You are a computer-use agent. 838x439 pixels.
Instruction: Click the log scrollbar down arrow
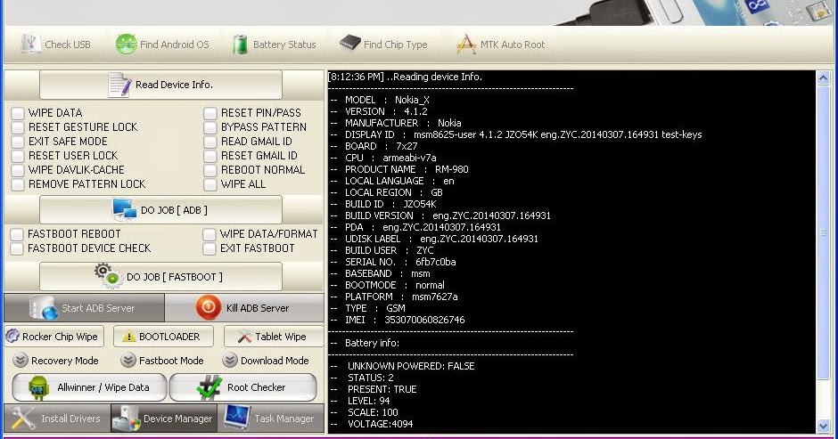823,427
